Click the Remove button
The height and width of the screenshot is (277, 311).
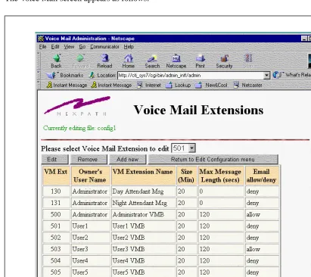(x=89, y=160)
